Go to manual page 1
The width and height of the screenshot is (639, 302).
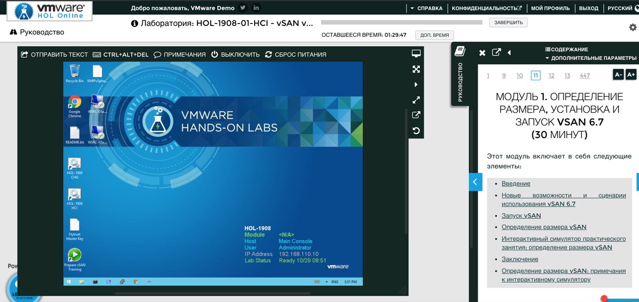488,76
